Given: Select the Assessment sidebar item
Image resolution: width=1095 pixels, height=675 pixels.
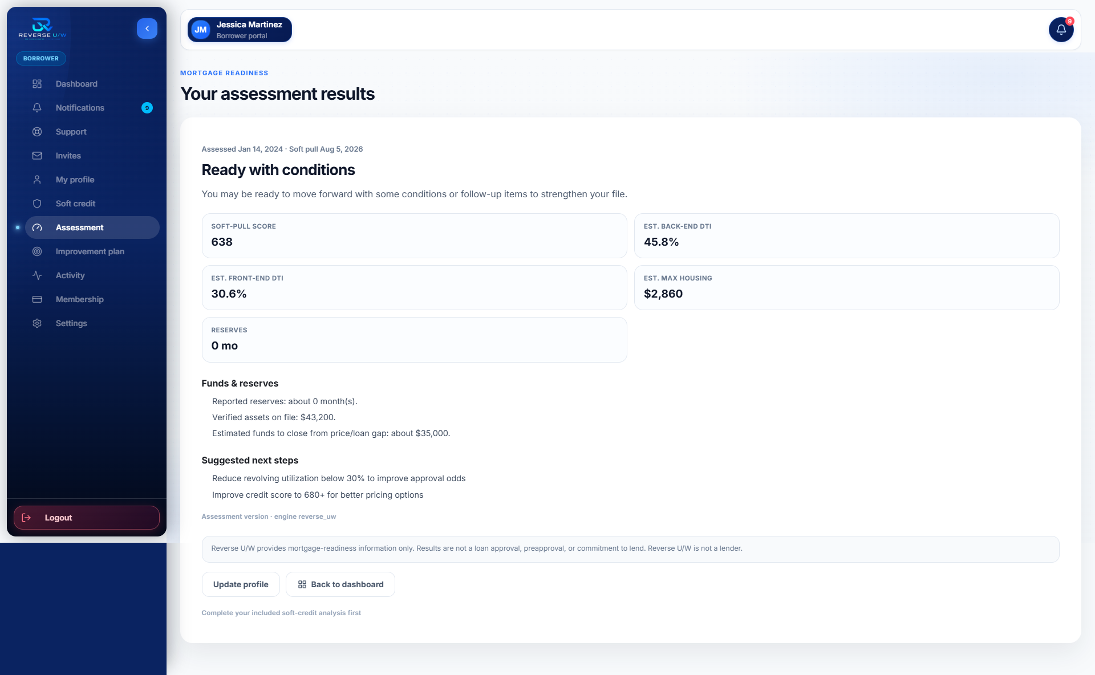Looking at the screenshot, I should (92, 227).
